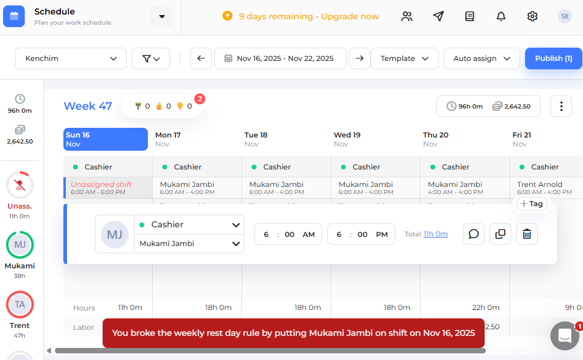Open the logbook icon in the top bar

tap(470, 16)
